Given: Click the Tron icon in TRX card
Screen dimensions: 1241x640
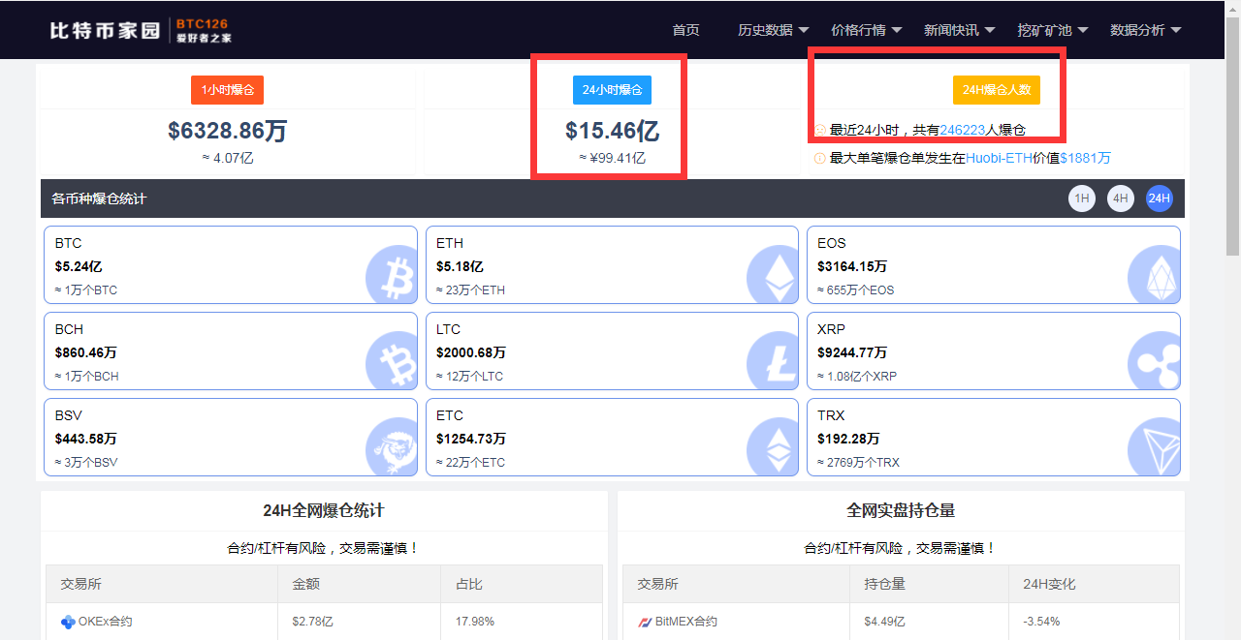Looking at the screenshot, I should (1155, 446).
